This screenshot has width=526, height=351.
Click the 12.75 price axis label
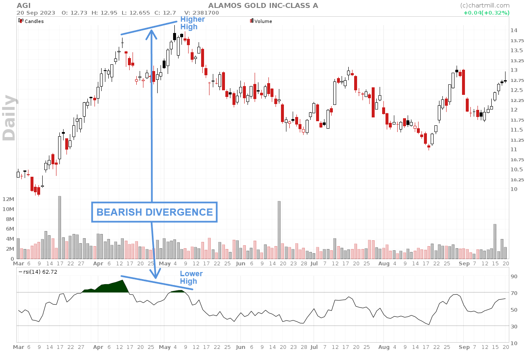pyautogui.click(x=517, y=80)
